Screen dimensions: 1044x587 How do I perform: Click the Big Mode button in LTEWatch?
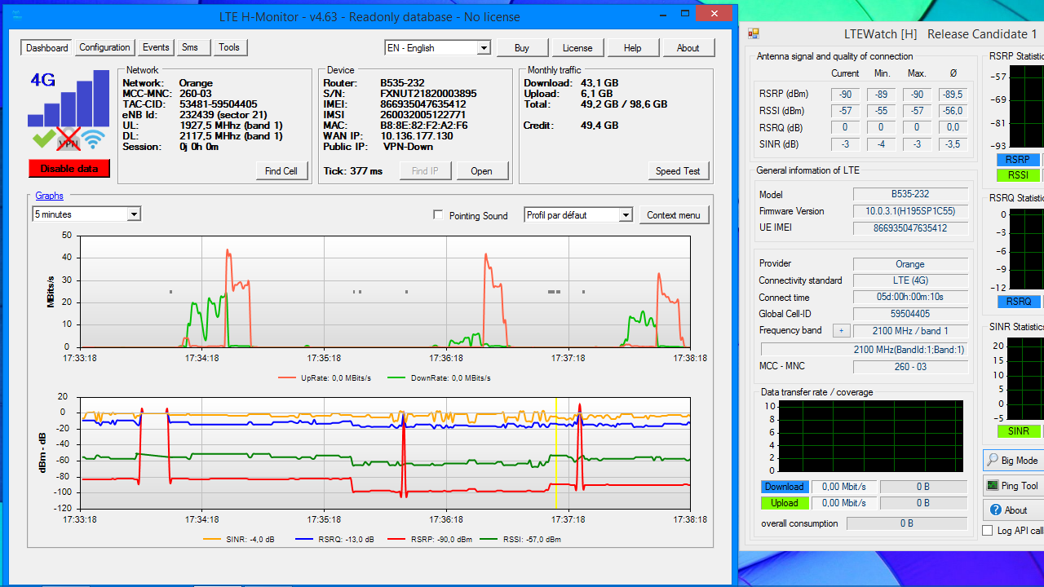point(1014,460)
